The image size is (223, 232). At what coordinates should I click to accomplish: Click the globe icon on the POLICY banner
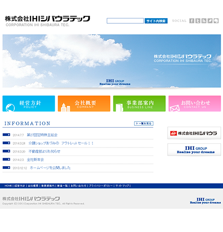click(x=10, y=108)
